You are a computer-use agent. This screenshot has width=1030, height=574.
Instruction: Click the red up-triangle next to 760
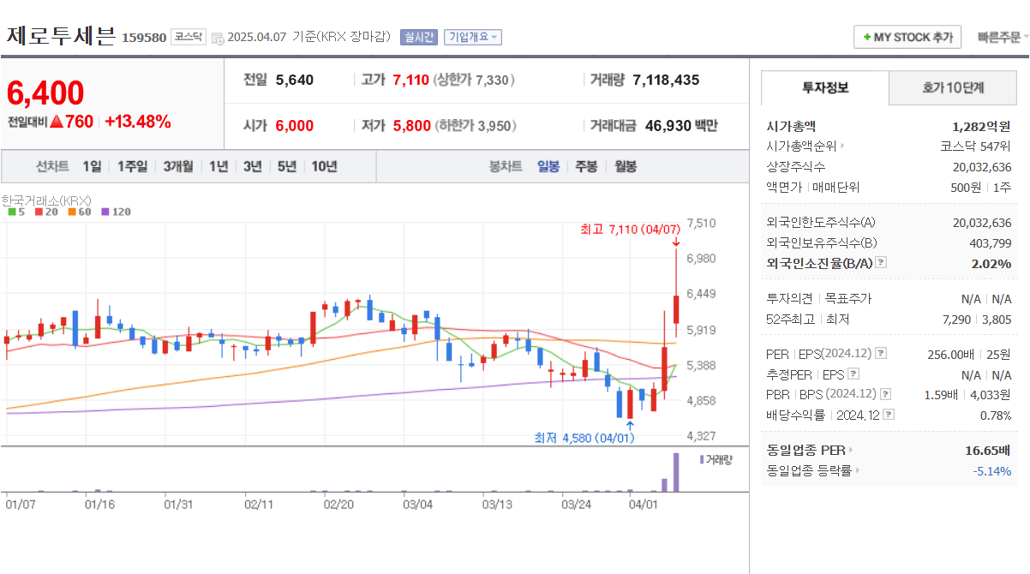(56, 122)
